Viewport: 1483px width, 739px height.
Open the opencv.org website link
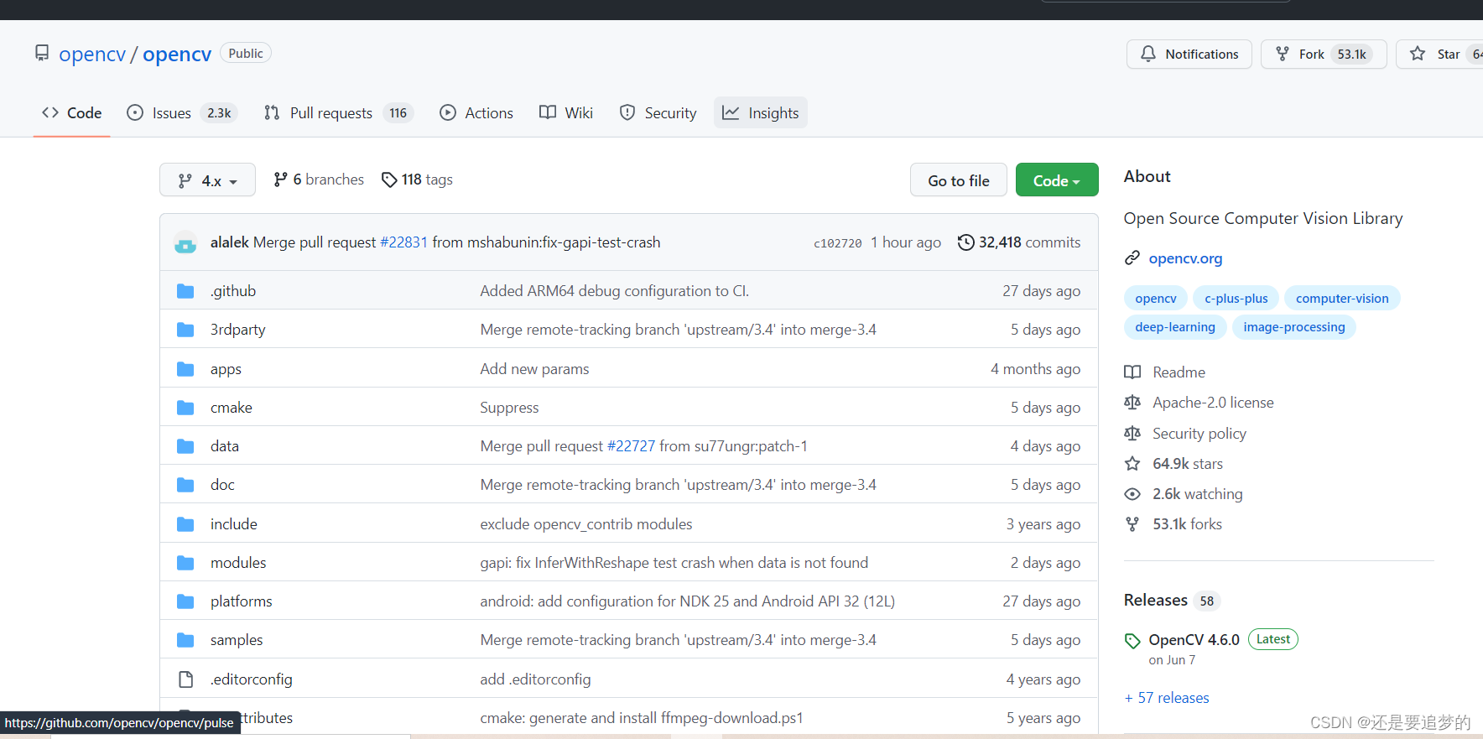1185,258
